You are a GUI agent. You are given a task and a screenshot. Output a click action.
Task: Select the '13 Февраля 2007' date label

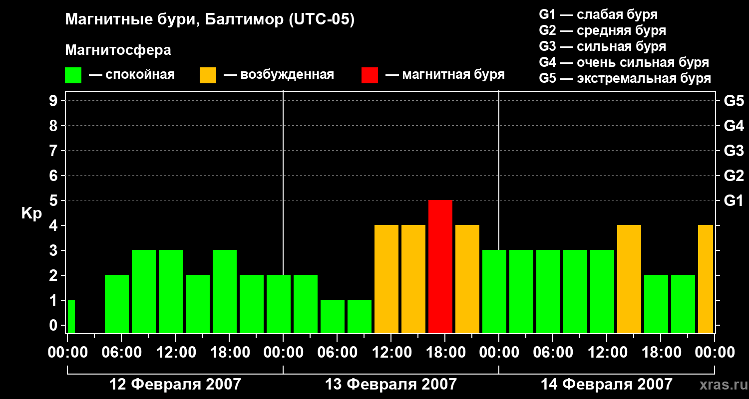(391, 385)
